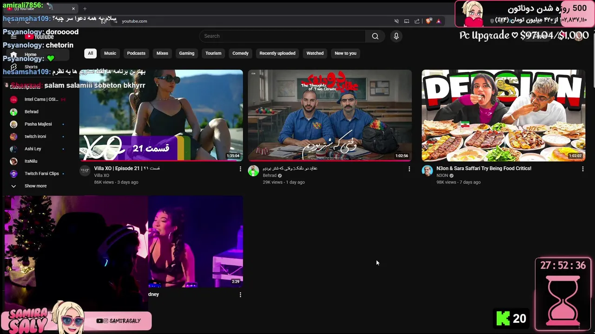Click twitch ironi avatar in subscriptions

click(14, 136)
